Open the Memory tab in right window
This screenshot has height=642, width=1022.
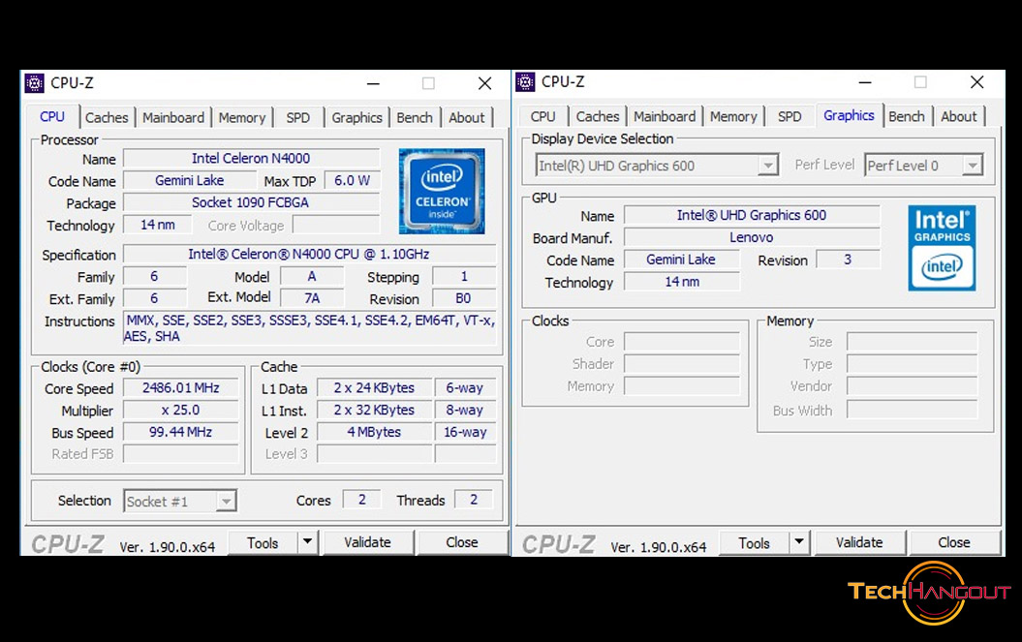[x=733, y=116]
